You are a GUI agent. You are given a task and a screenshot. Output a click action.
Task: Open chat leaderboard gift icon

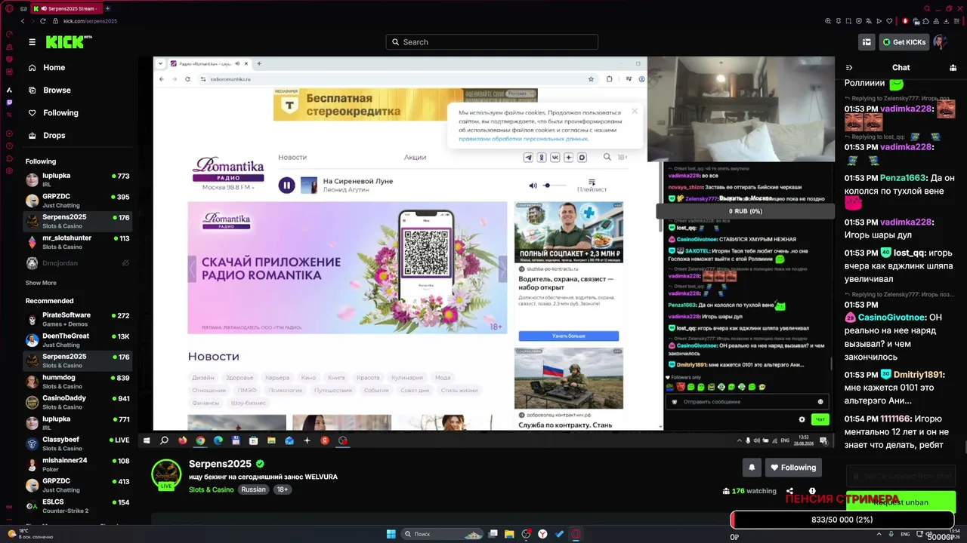(953, 68)
